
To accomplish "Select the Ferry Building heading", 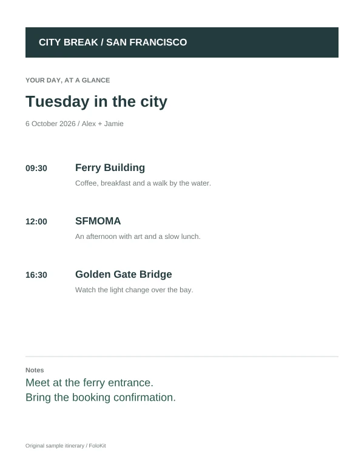I will click(110, 168).
